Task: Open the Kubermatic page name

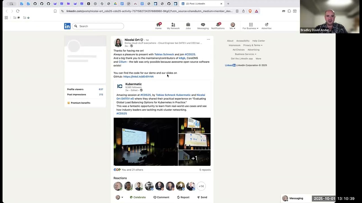Action: [x=133, y=84]
